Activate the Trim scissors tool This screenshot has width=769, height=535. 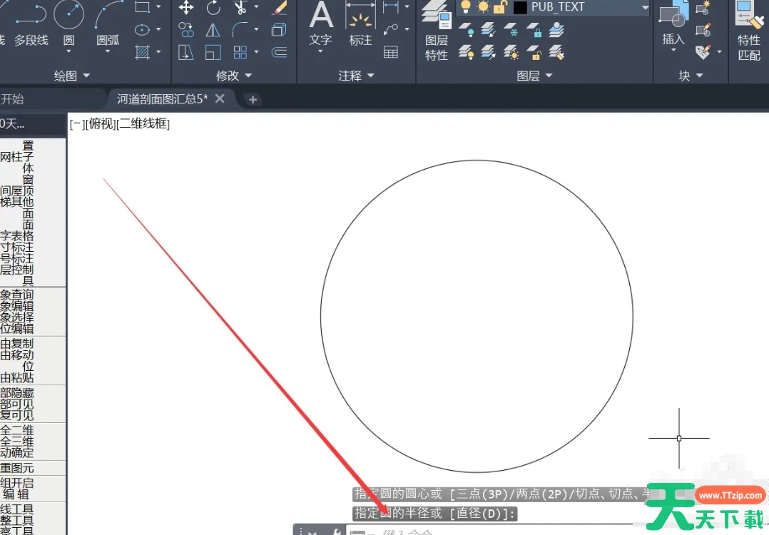[240, 7]
